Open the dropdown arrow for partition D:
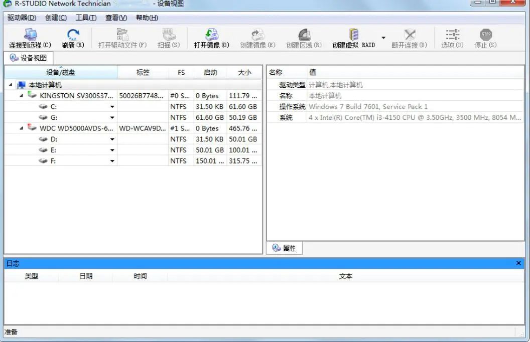 (112, 139)
